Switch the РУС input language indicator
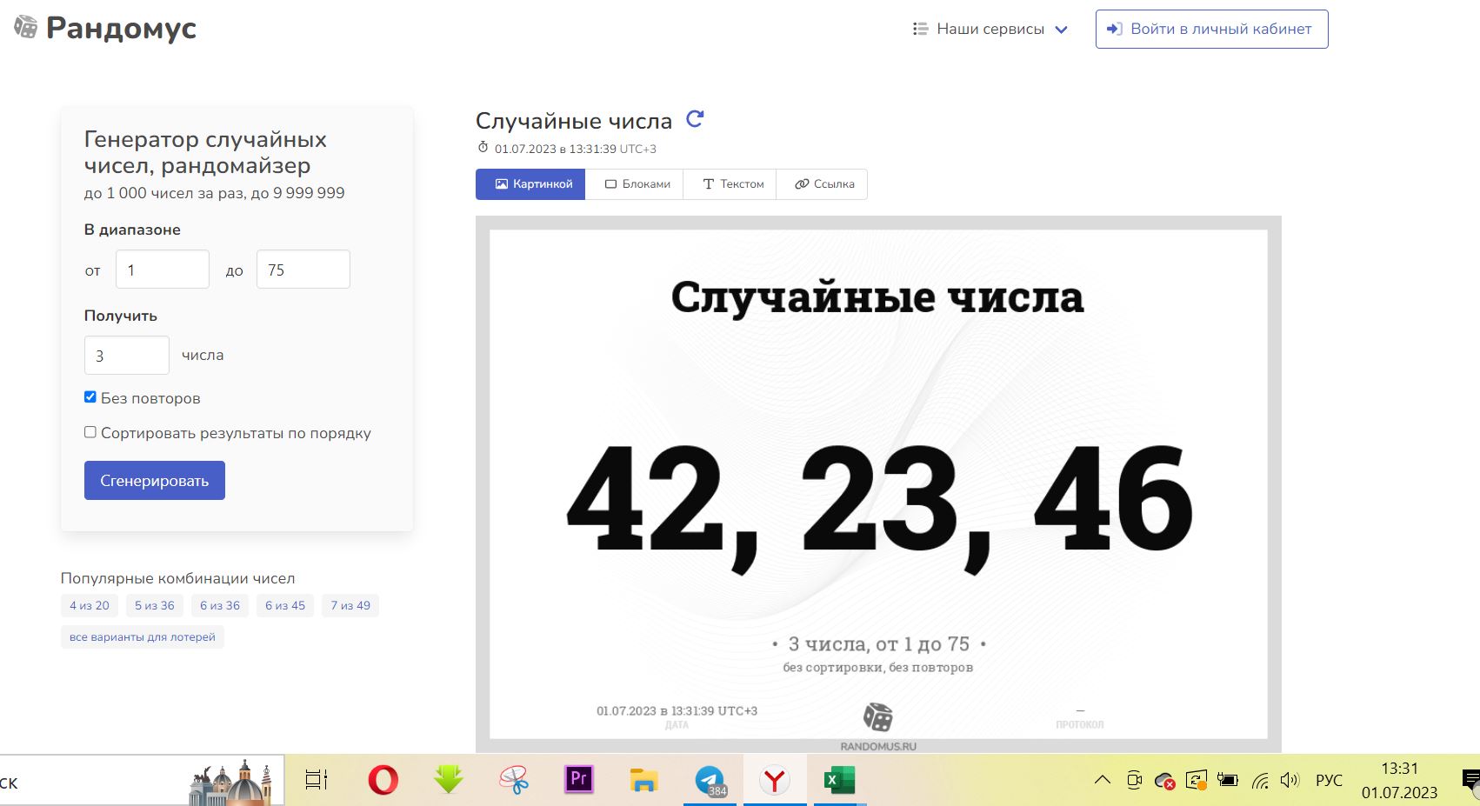 [1329, 780]
